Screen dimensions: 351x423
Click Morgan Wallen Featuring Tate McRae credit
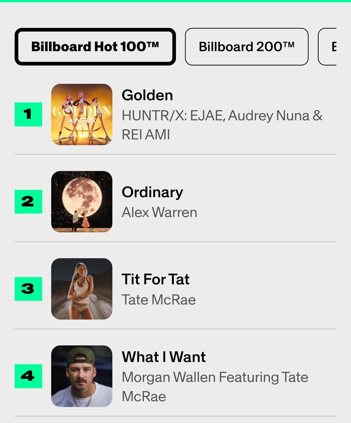click(215, 377)
